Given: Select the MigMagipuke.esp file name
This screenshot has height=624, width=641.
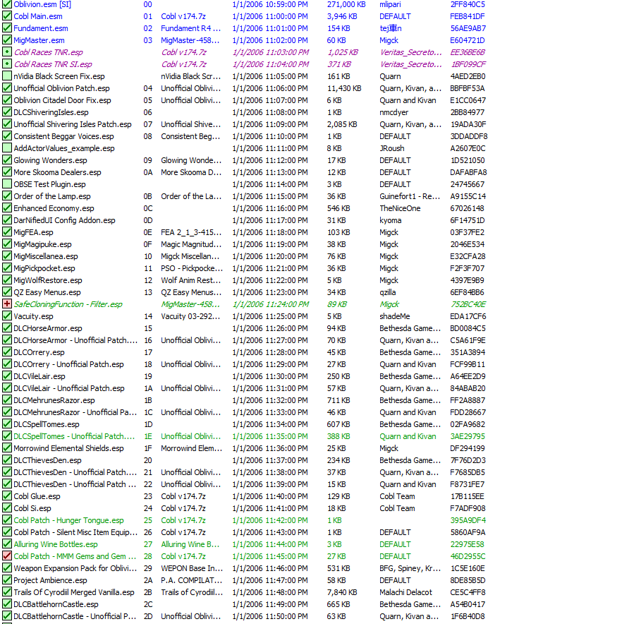Looking at the screenshot, I should 42,244.
